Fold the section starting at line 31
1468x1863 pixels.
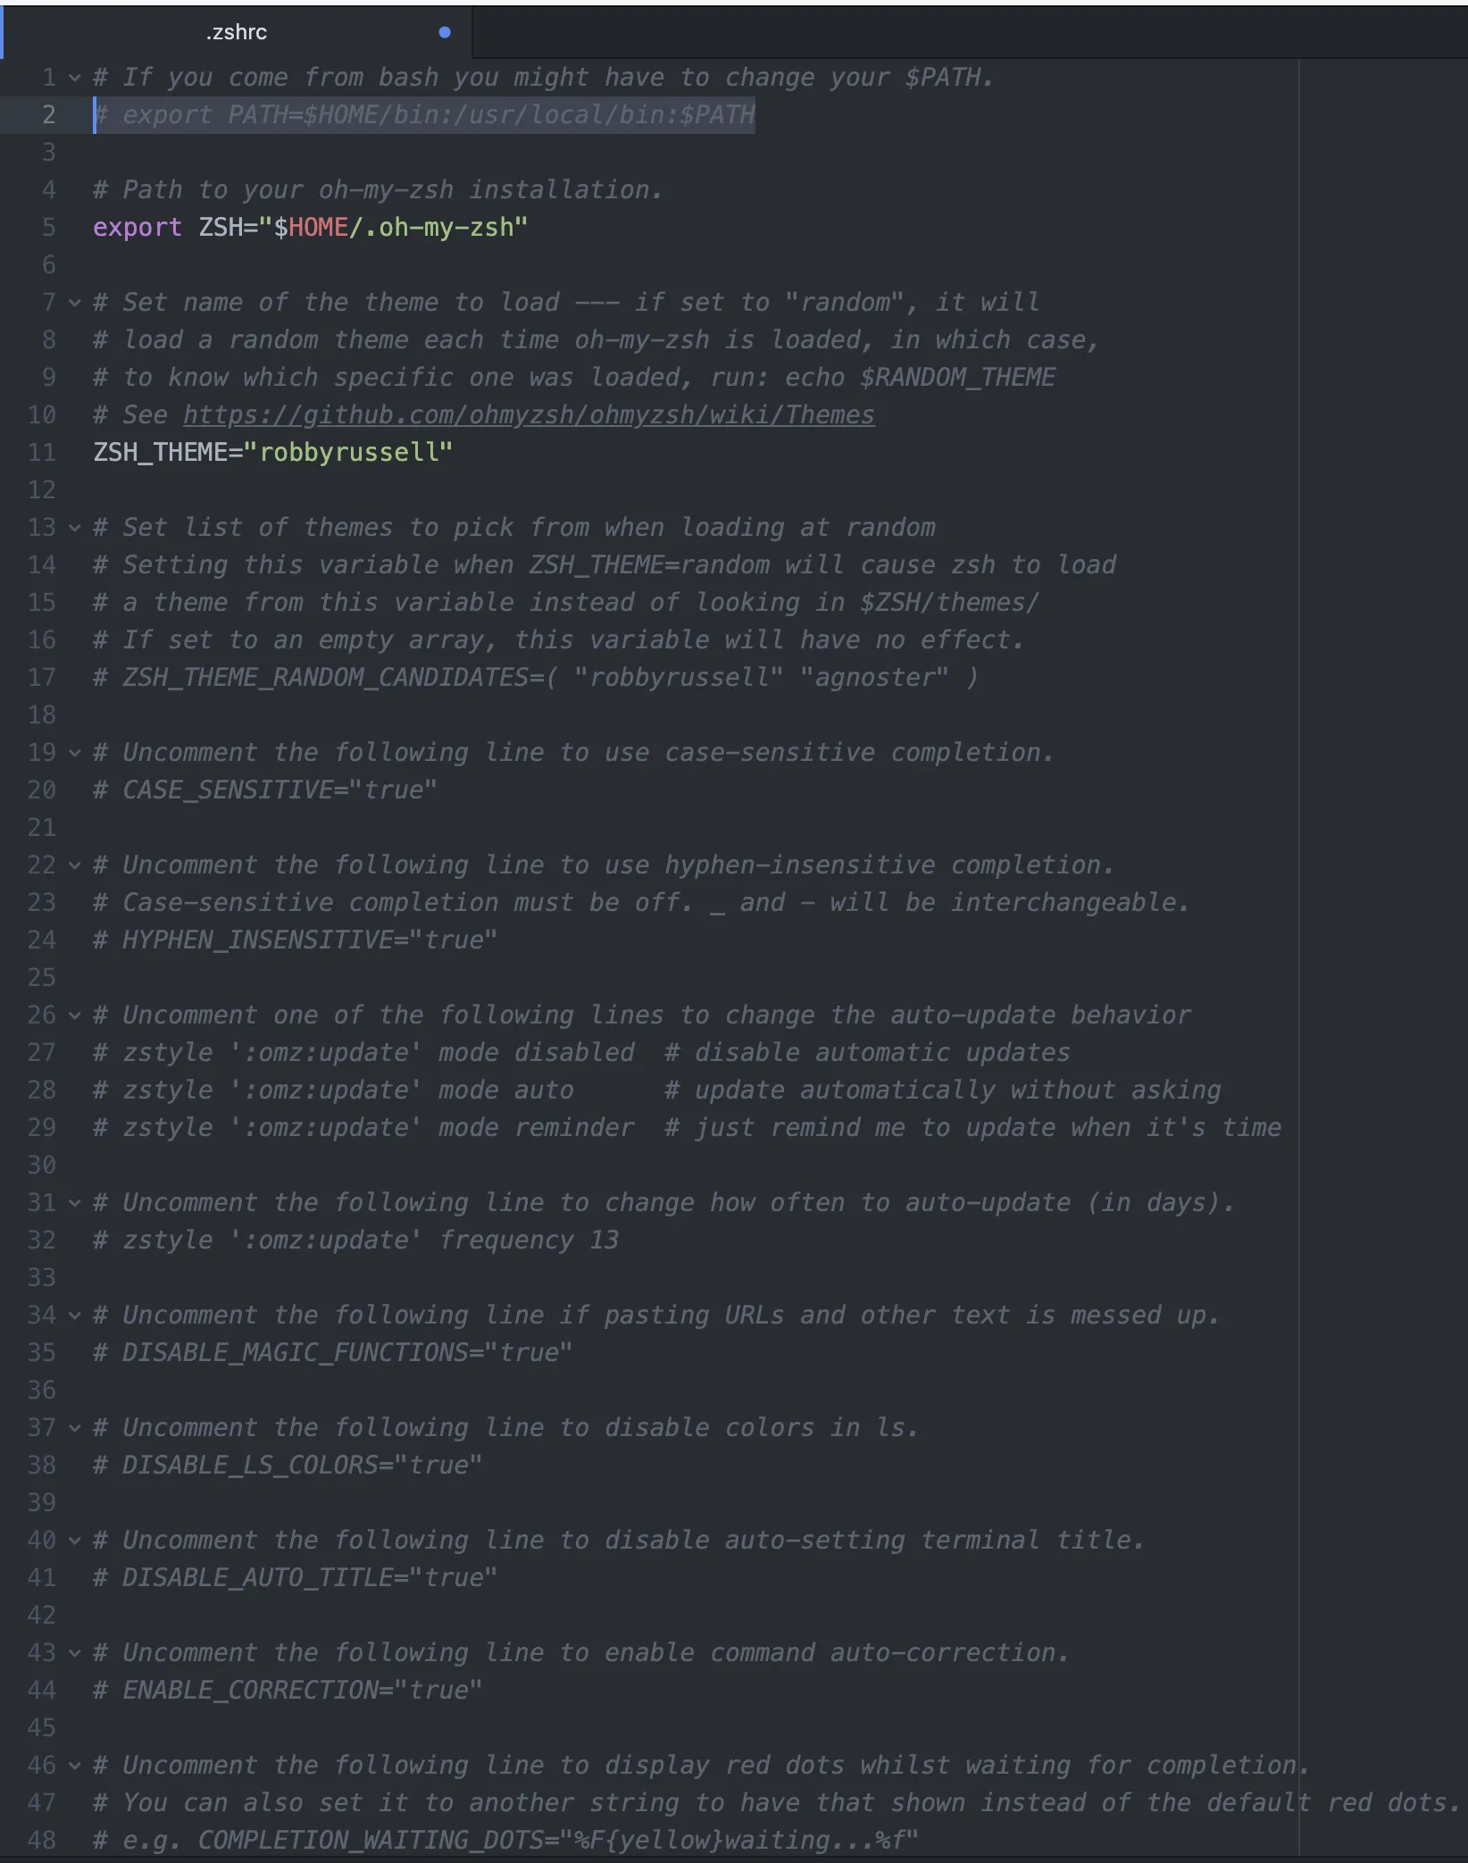[x=75, y=1203]
